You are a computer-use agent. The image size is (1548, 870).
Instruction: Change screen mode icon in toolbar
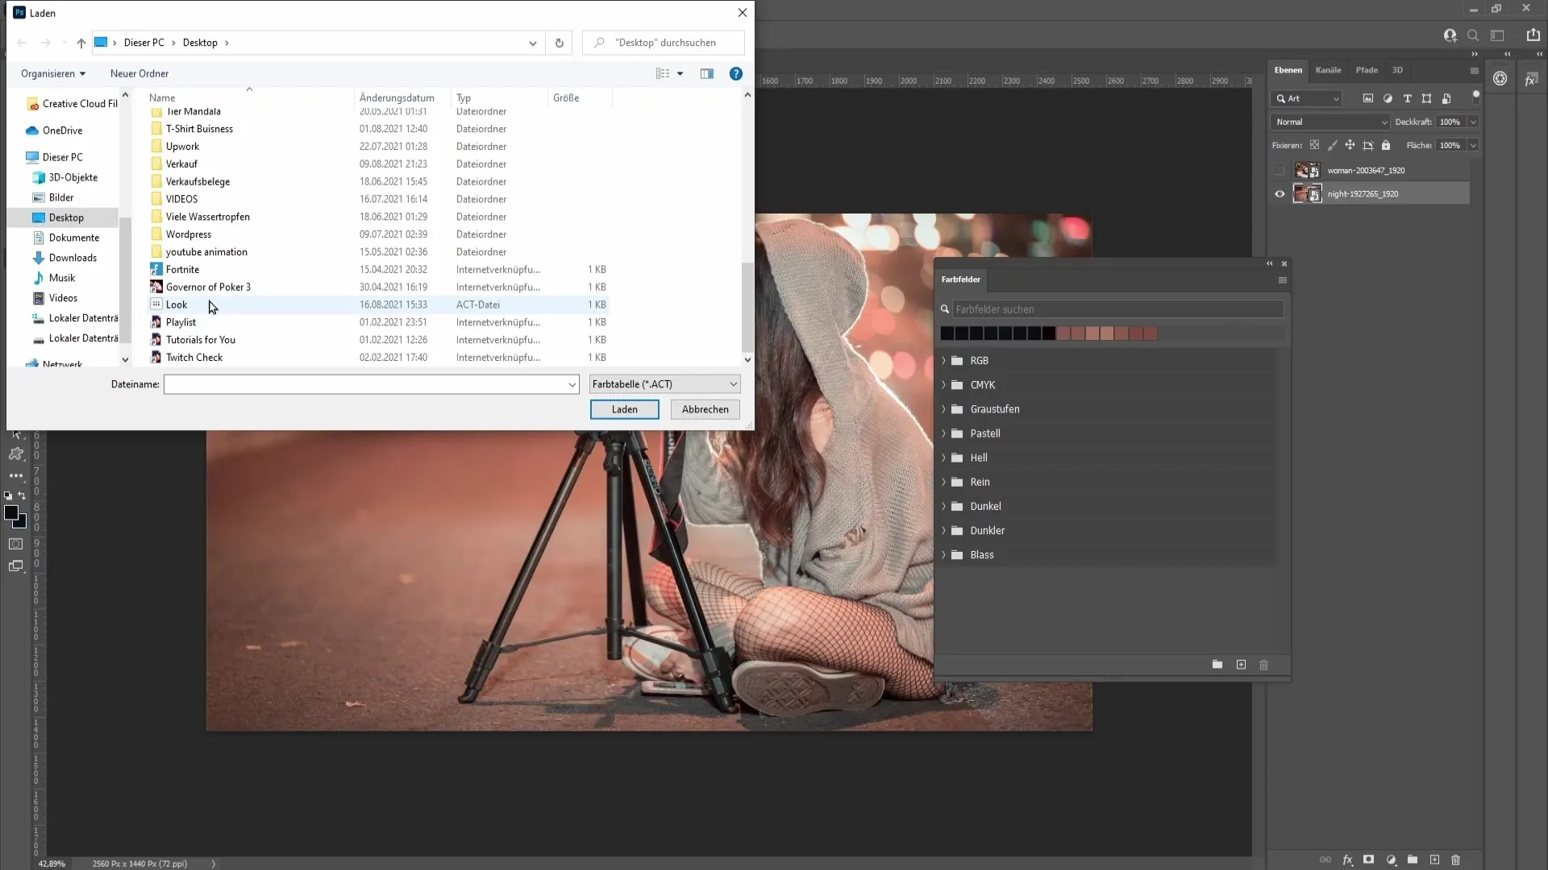pyautogui.click(x=16, y=566)
